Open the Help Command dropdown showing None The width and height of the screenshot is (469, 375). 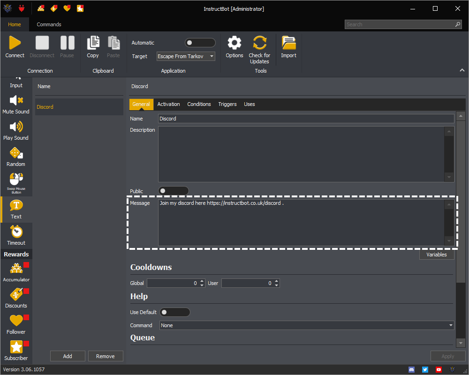tap(307, 325)
